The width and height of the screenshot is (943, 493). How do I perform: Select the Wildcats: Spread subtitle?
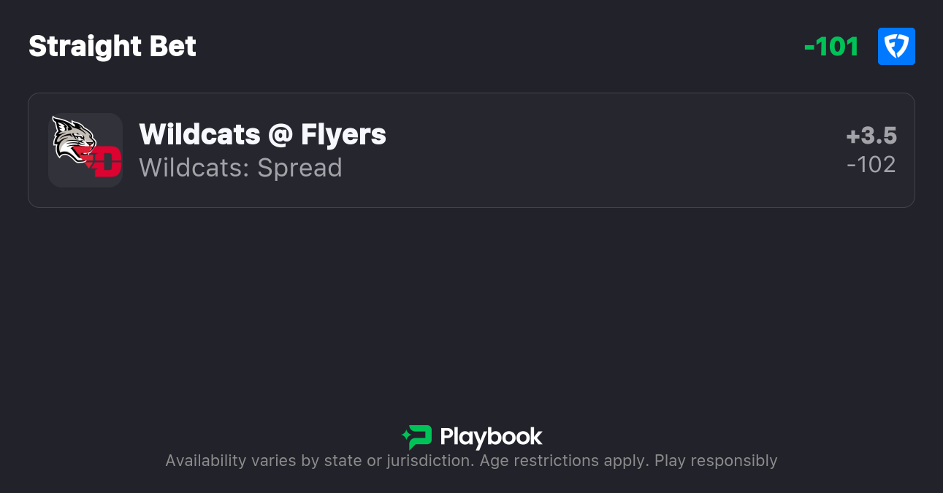click(240, 168)
